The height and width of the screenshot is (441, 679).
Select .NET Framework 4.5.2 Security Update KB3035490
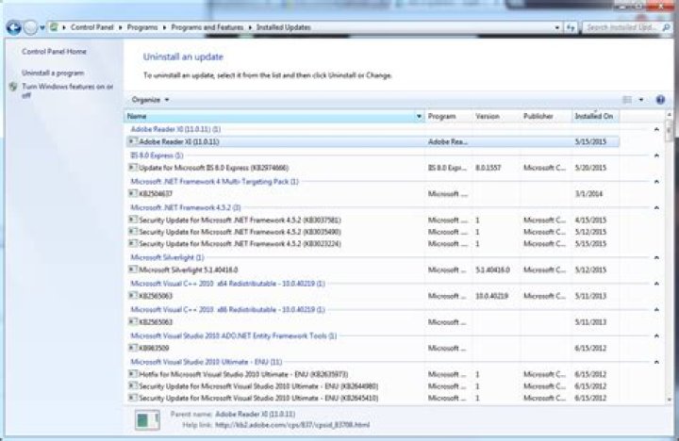coord(373,232)
